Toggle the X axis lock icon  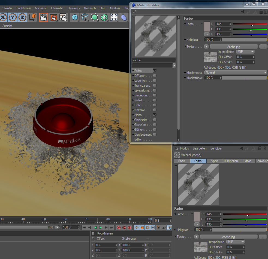tap(3, 17)
